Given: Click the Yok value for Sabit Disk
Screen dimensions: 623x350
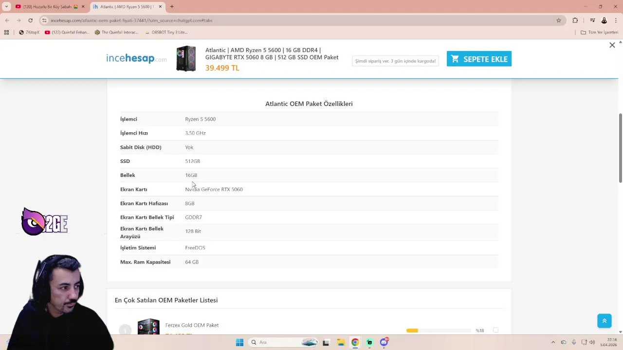Looking at the screenshot, I should point(189,147).
